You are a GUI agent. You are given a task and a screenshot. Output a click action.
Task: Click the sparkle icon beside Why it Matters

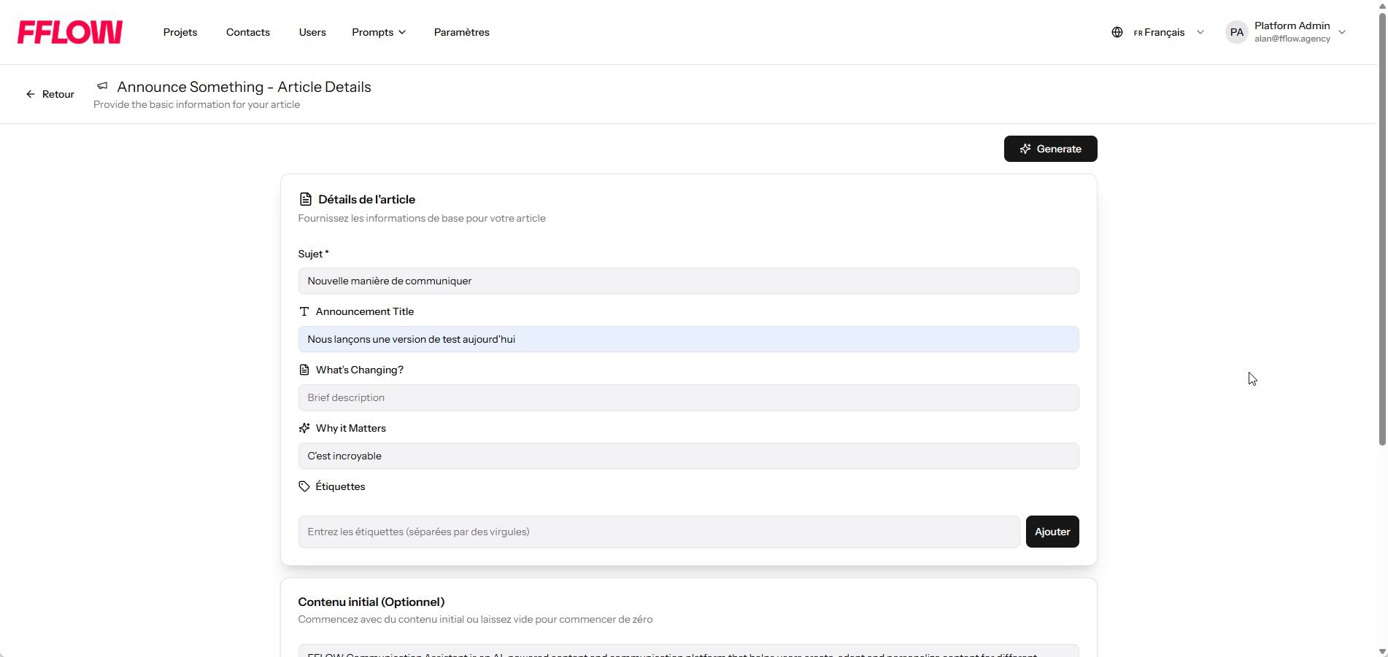[x=304, y=428]
